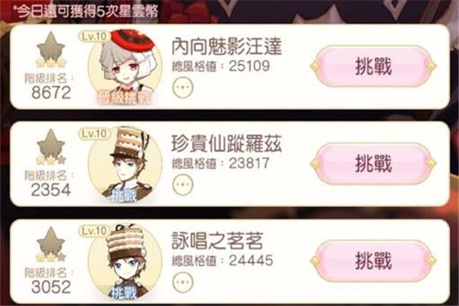Click 挑戰 button for 珍貴仙蹤羅茲
This screenshot has width=459, height=306.
(x=373, y=164)
